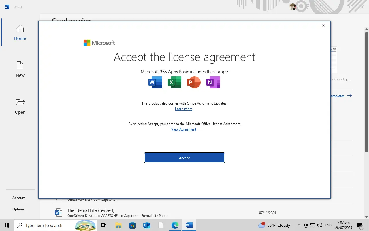This screenshot has height=231, width=369.
Task: Click the ENG language indicator
Action: [x=328, y=225]
